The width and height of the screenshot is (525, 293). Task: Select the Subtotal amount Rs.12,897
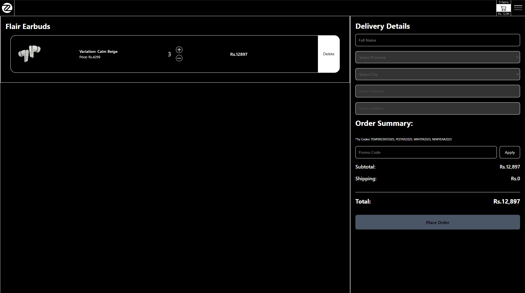coord(510,167)
